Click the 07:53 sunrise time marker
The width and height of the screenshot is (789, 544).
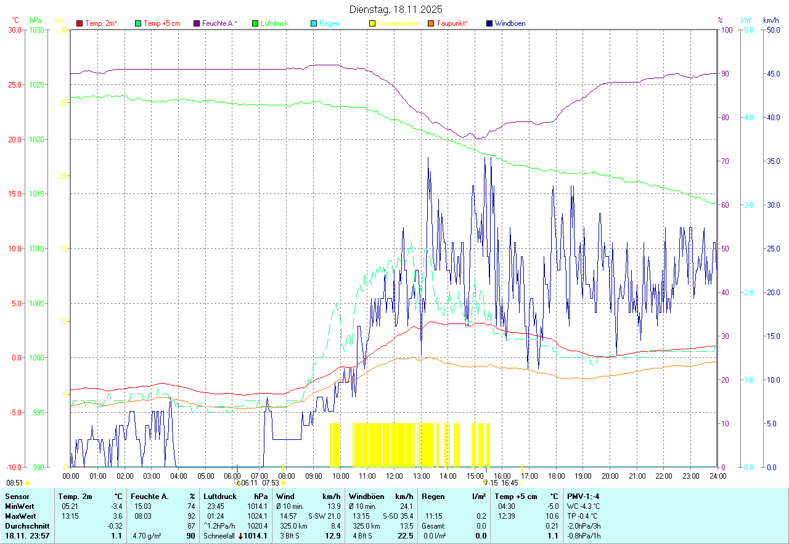pos(271,483)
